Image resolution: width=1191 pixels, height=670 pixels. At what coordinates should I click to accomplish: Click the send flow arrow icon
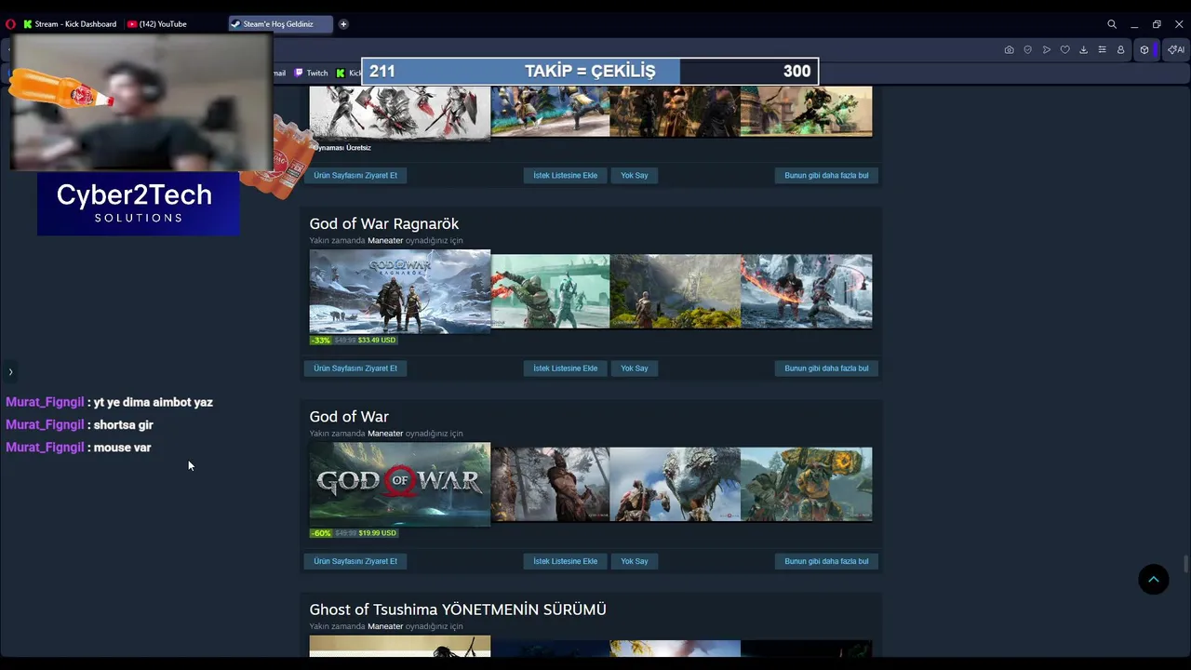click(x=1047, y=49)
